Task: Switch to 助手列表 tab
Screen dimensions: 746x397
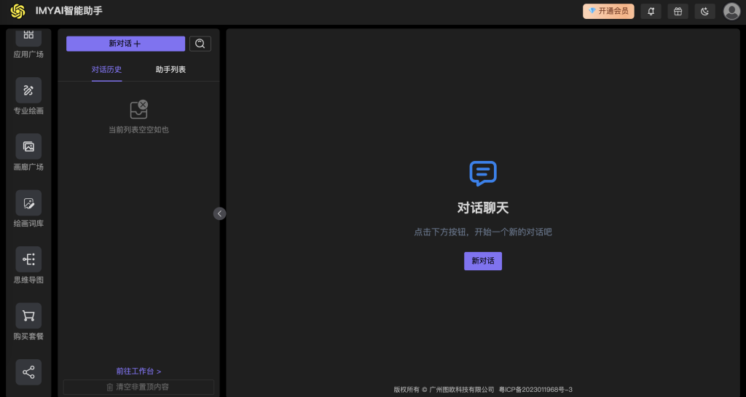Action: (x=170, y=69)
